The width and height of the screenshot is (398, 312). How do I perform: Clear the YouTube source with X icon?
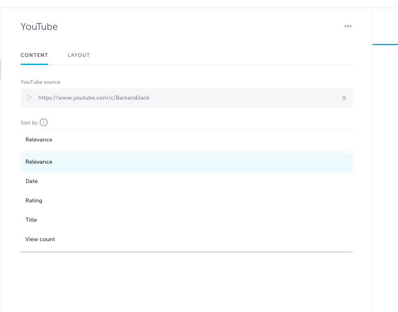pyautogui.click(x=344, y=98)
